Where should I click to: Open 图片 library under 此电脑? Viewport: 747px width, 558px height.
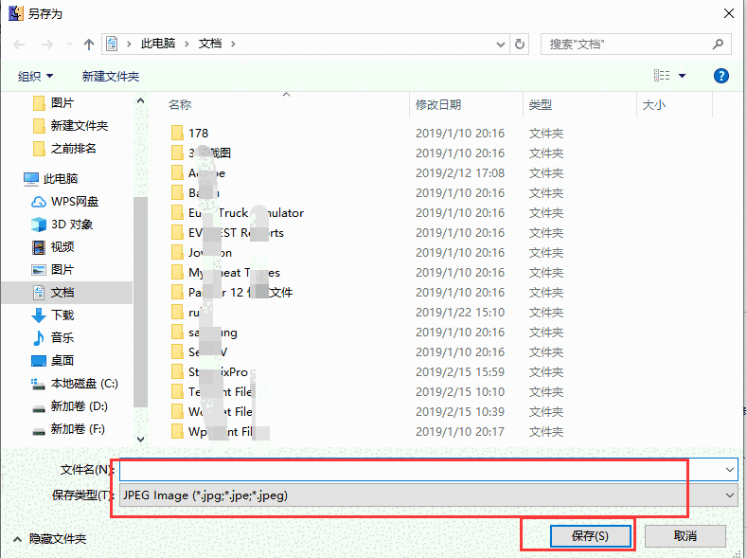[53, 270]
